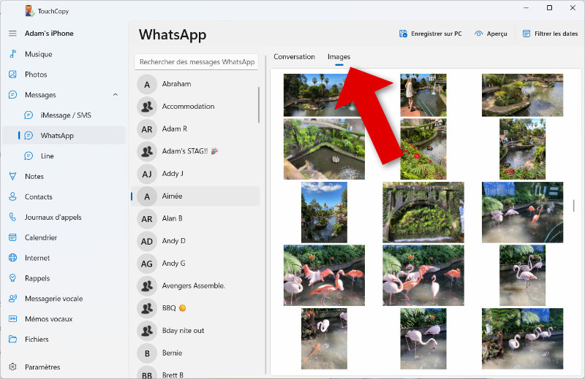Select the Photos sidebar icon
585x379 pixels.
tap(12, 74)
